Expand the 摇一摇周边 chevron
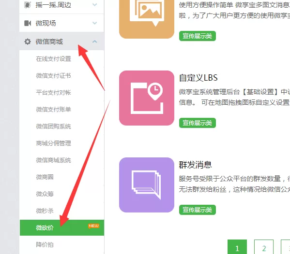Screen dimensions: 290x254 pyautogui.click(x=94, y=5)
